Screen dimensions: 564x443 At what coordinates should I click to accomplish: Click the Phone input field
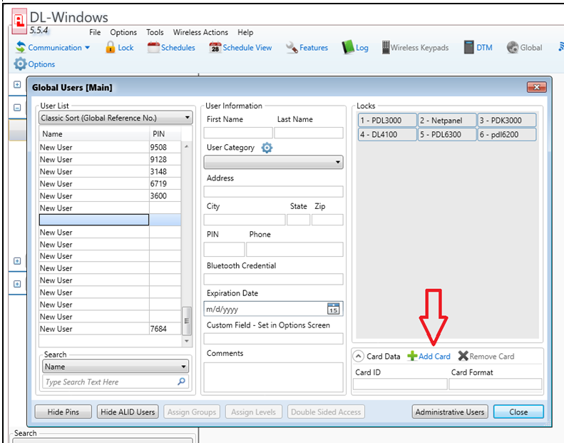(294, 250)
